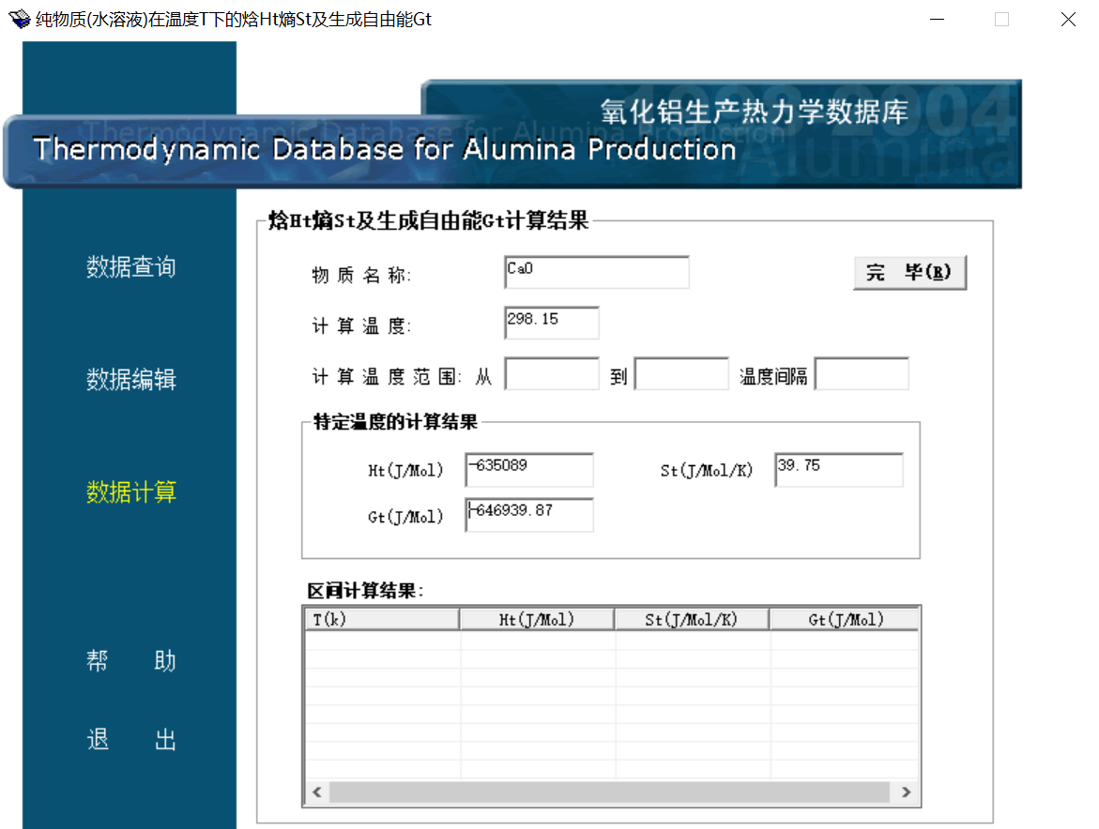Click the 计算温度 field showing 298.15
The width and height of the screenshot is (1099, 829).
coord(551,322)
